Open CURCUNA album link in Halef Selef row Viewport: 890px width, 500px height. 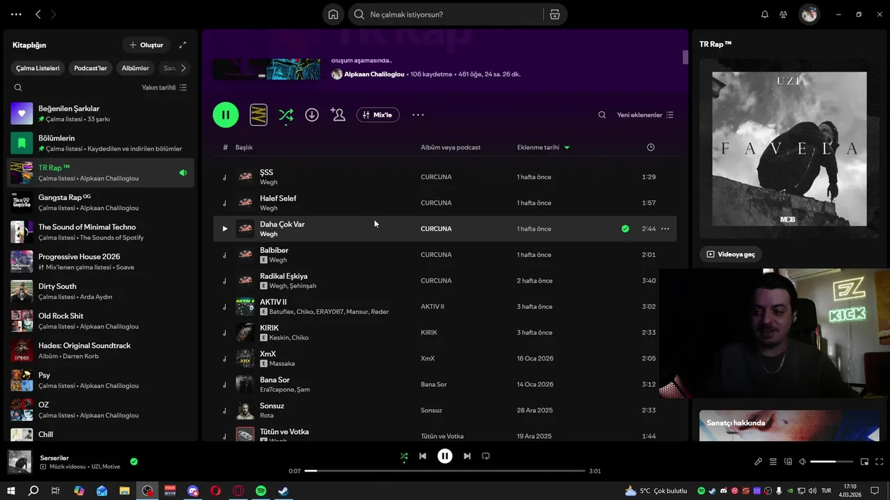436,203
